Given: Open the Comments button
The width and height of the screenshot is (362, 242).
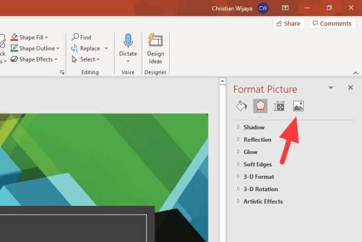Looking at the screenshot, I should [332, 24].
